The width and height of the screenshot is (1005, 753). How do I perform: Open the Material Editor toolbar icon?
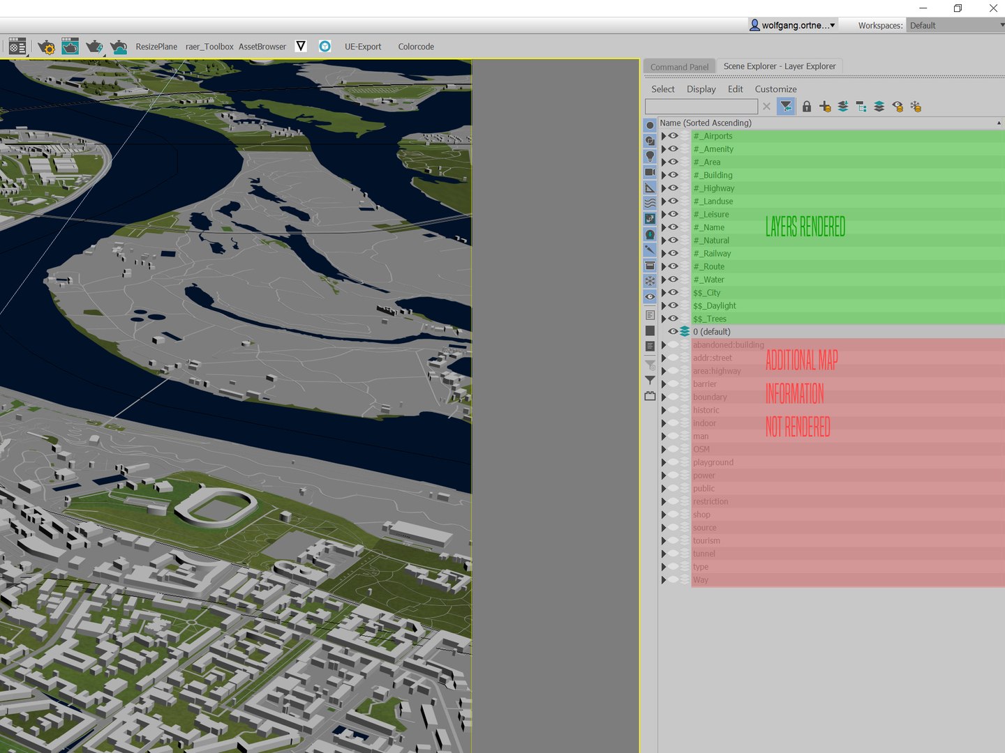tap(17, 47)
